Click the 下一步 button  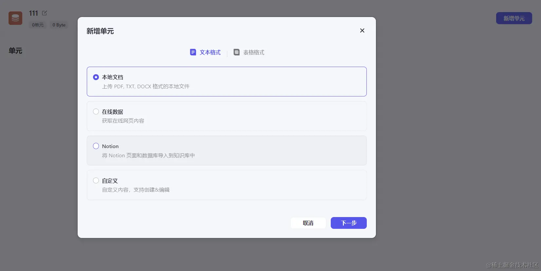click(349, 223)
